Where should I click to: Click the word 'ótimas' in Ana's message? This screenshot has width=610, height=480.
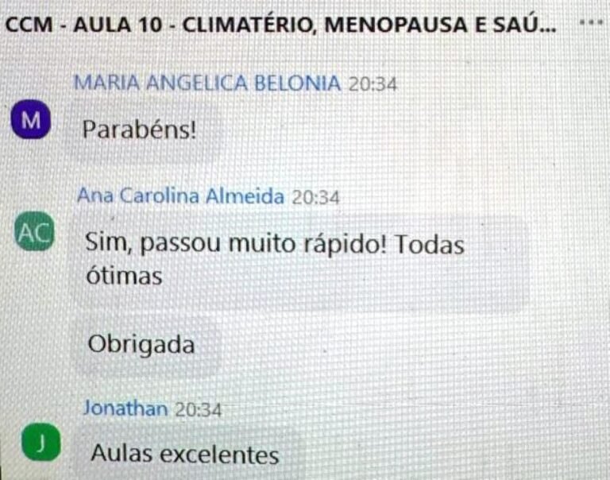pyautogui.click(x=124, y=276)
